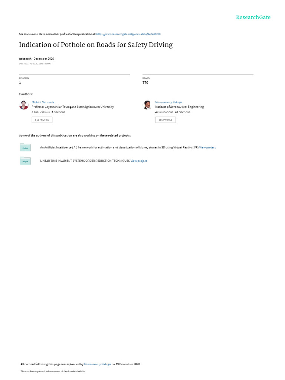This screenshot has width=285, height=380.
Task: Click project folder icon beside kidney stones project
Action: [25, 147]
